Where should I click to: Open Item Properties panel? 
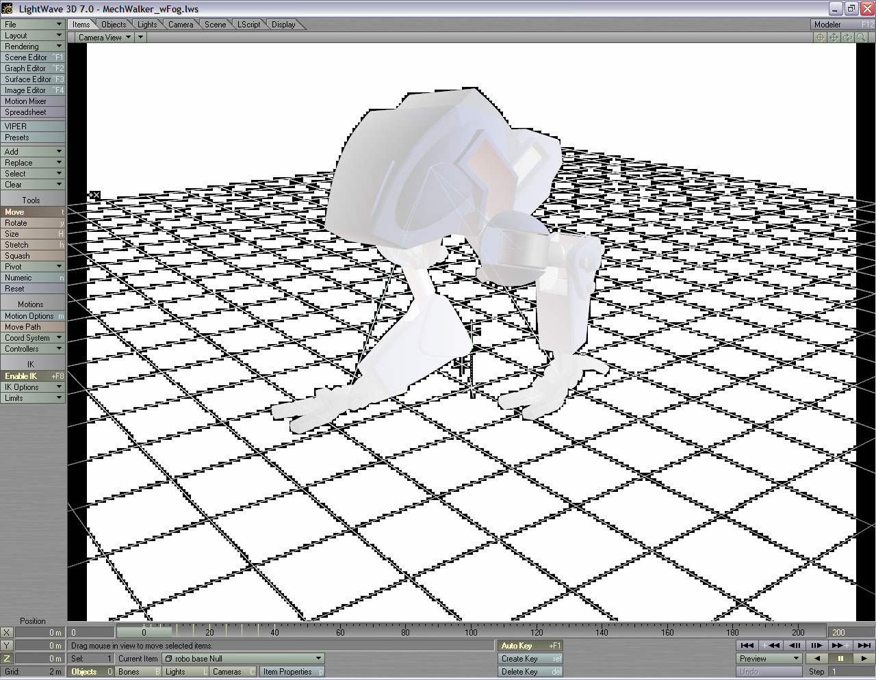(x=292, y=672)
